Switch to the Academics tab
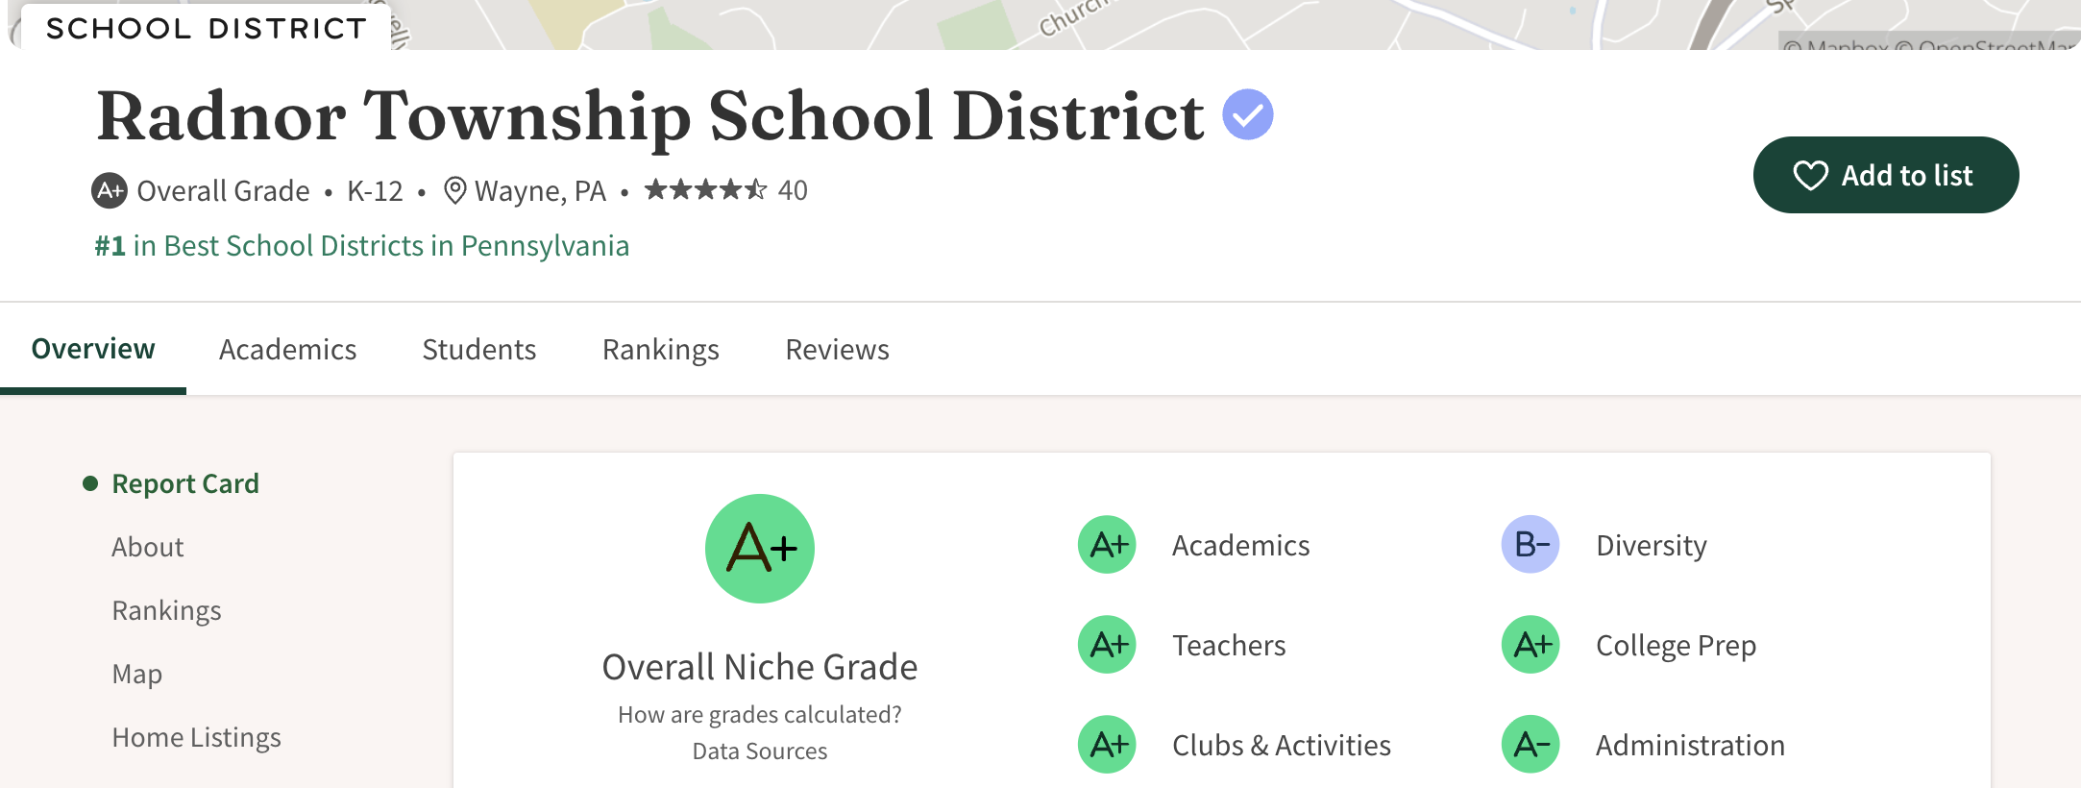This screenshot has height=788, width=2081. click(287, 350)
